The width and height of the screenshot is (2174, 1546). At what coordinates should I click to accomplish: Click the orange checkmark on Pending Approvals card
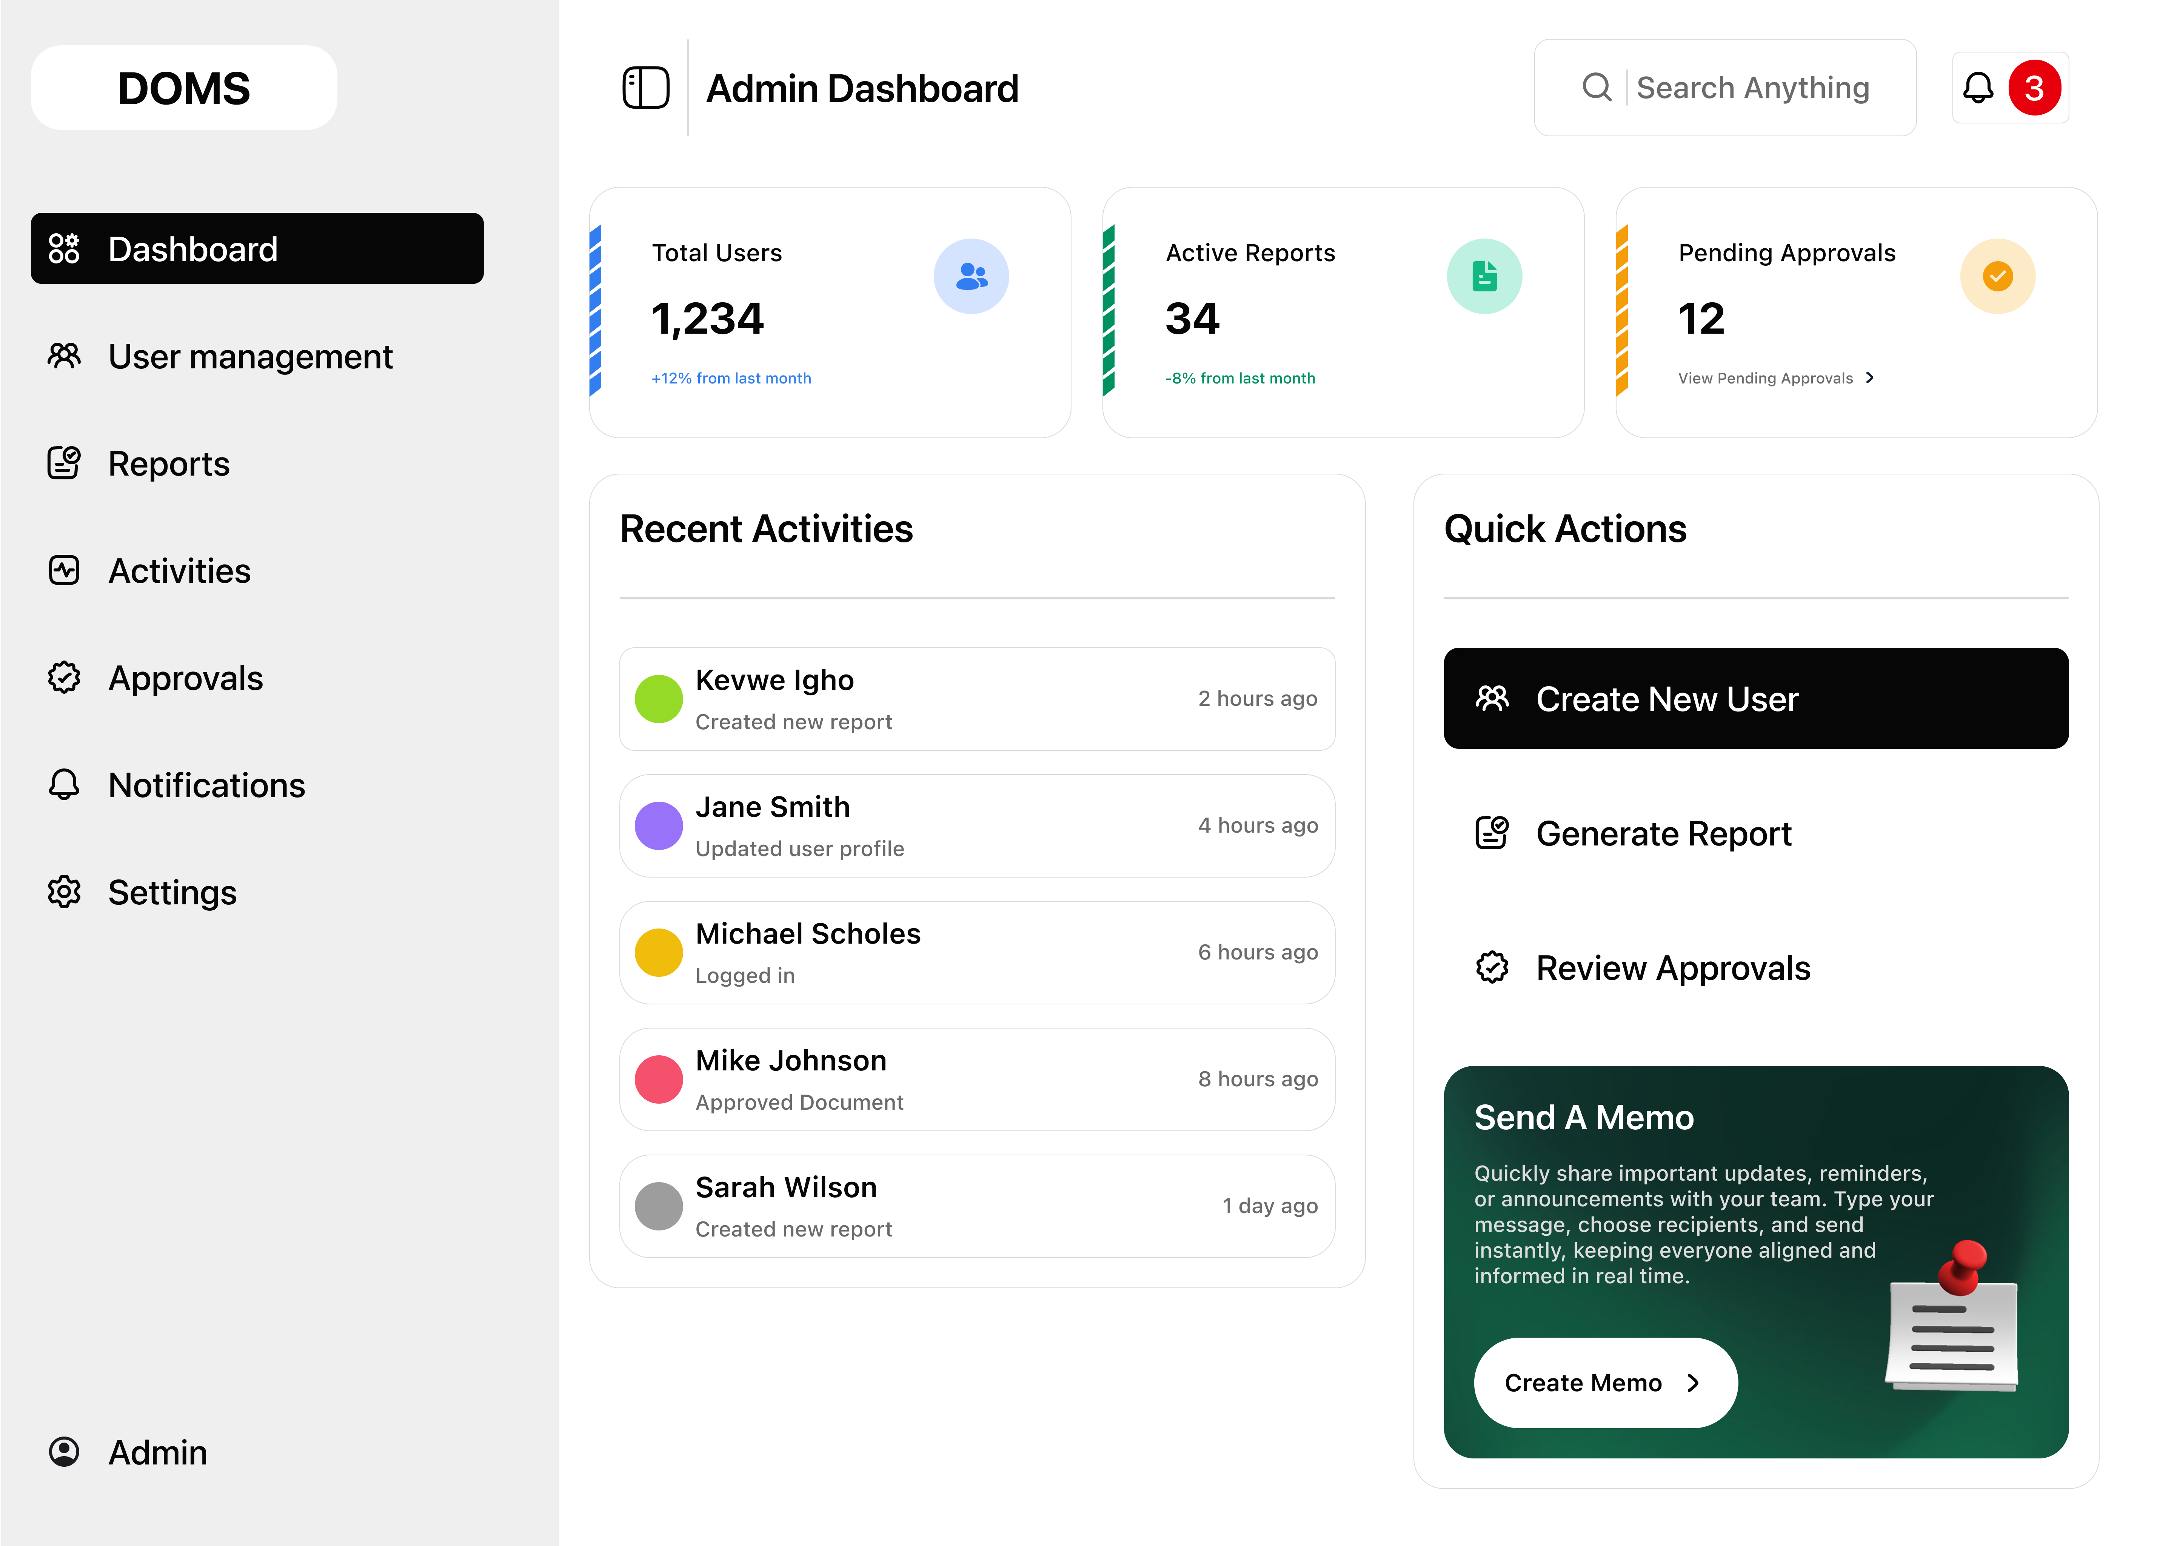click(x=1997, y=275)
